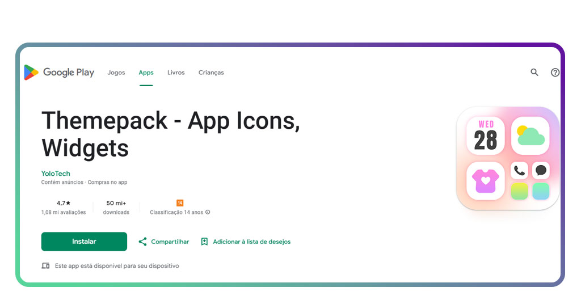Click the Google Play logo
Viewport: 581px width, 304px height.
point(59,73)
